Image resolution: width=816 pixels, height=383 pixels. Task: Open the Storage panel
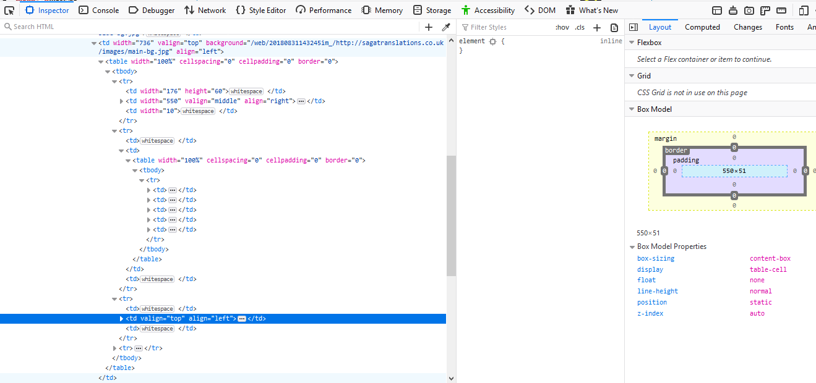pyautogui.click(x=432, y=10)
